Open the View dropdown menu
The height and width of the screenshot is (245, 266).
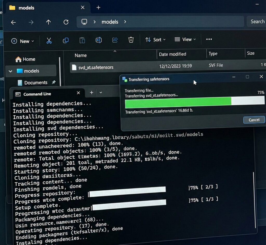click(x=185, y=39)
